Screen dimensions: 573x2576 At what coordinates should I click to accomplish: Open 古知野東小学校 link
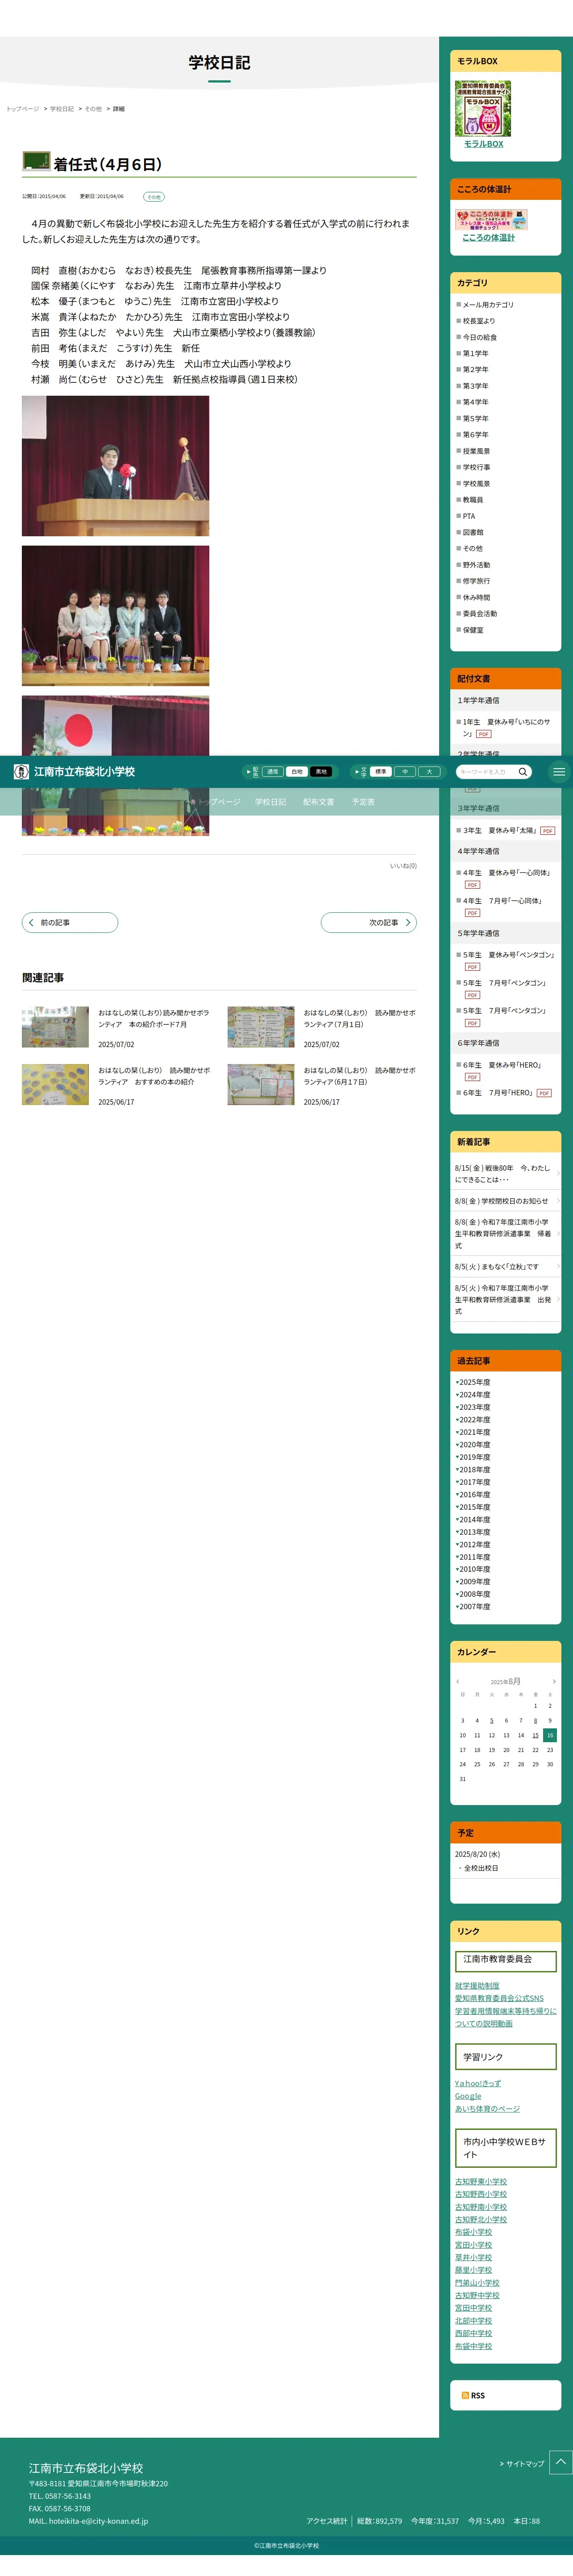481,2182
